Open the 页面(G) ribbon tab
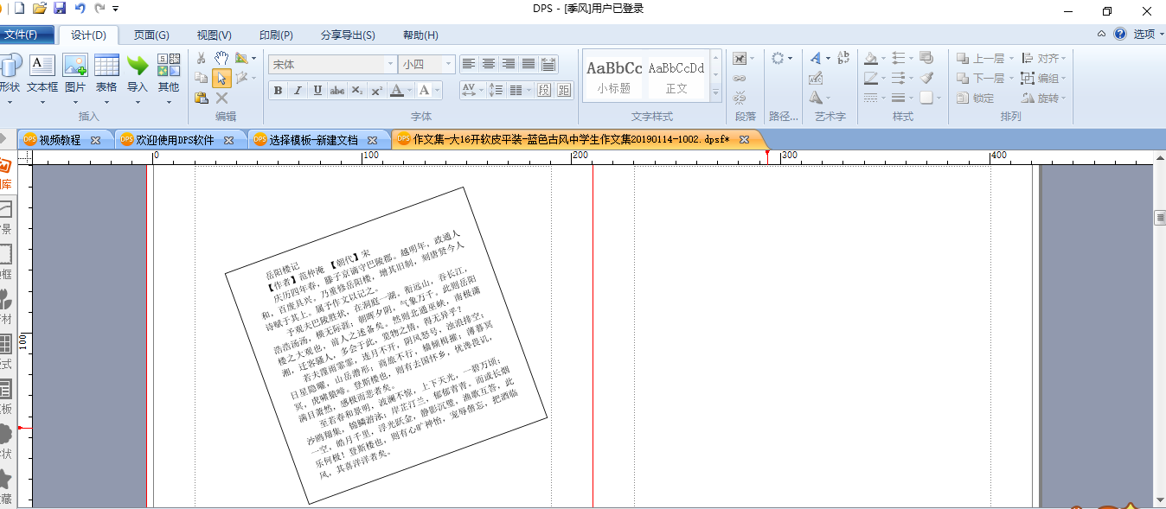Image resolution: width=1166 pixels, height=509 pixels. [x=151, y=35]
